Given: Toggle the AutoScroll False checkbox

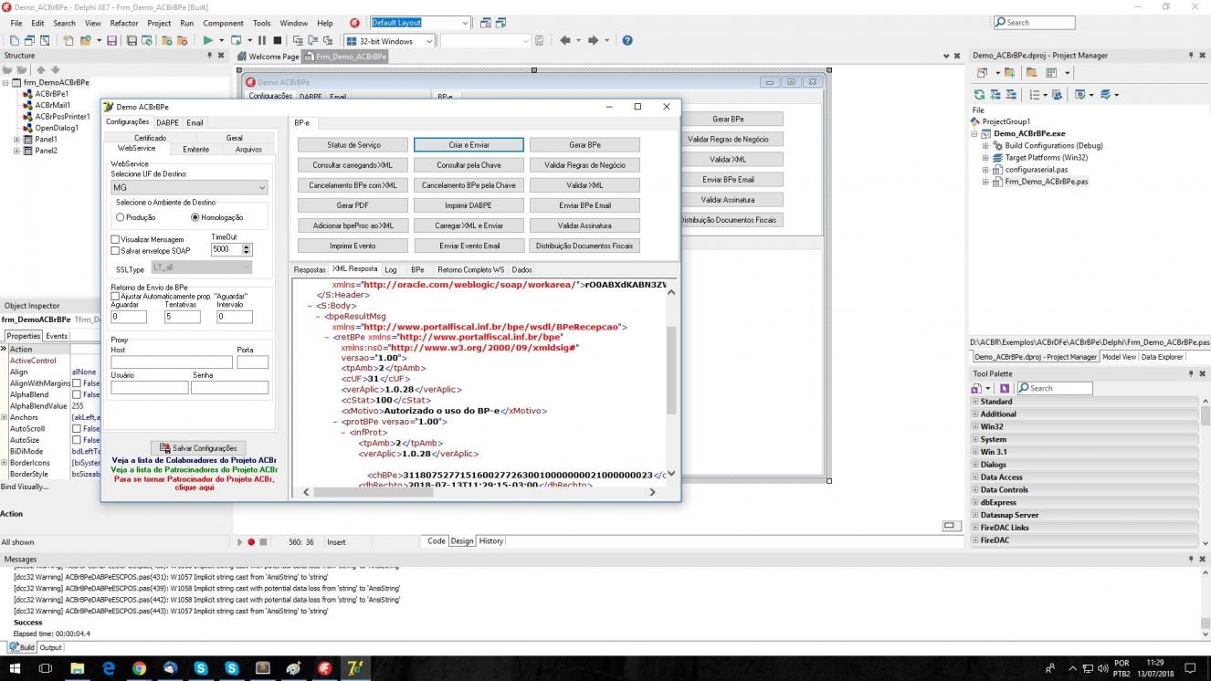Looking at the screenshot, I should (78, 429).
